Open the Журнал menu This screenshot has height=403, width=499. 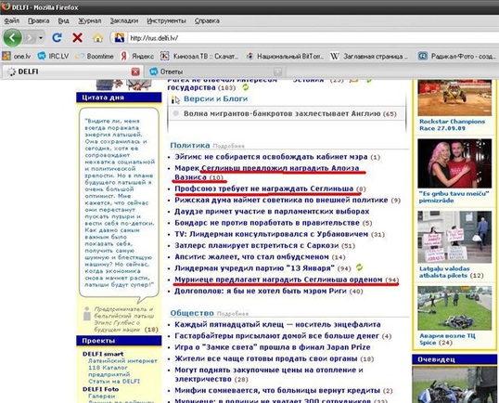90,21
